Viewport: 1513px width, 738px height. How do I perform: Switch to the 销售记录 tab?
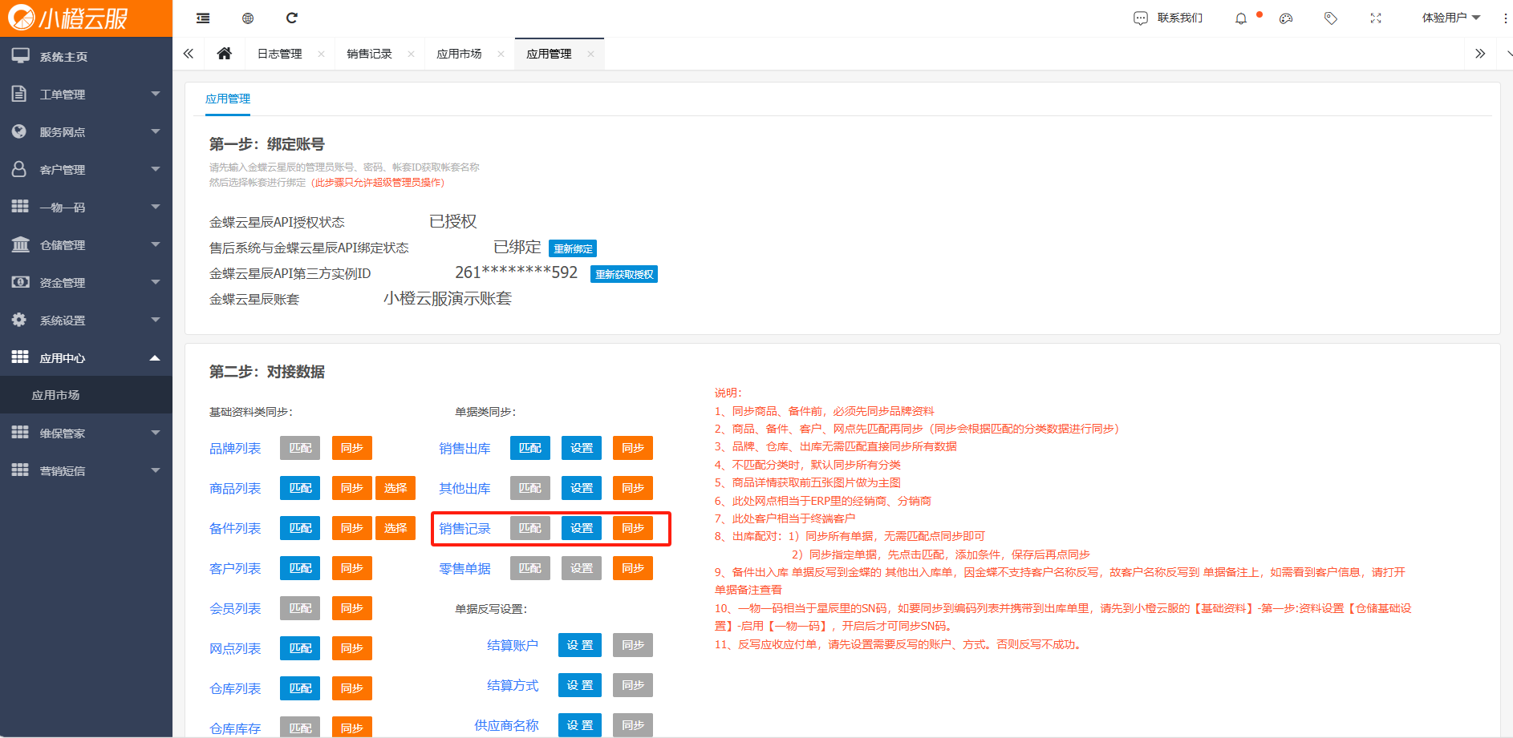point(369,54)
